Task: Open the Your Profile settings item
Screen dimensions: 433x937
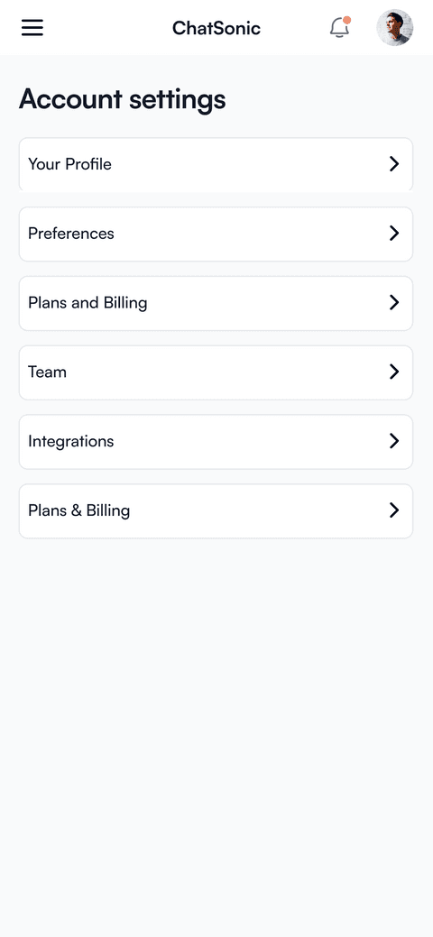Action: coord(216,164)
